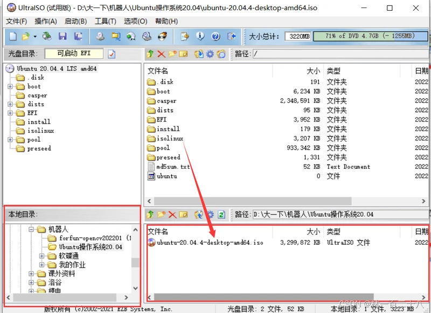431x313 pixels.
Task: Click the flaming-disc Burn Image icon
Action: coord(163,36)
